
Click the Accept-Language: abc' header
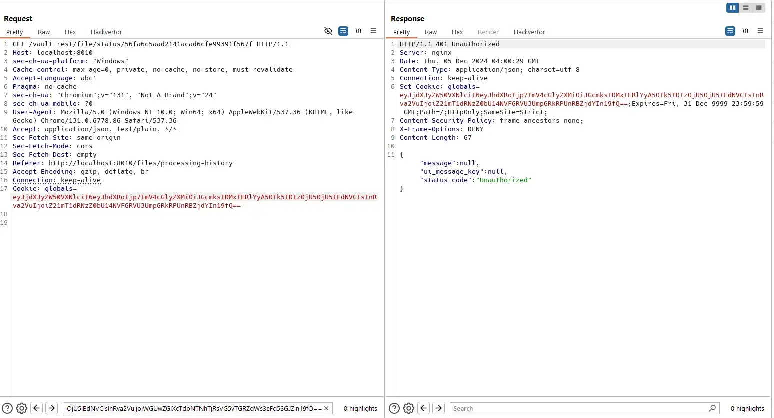(55, 78)
